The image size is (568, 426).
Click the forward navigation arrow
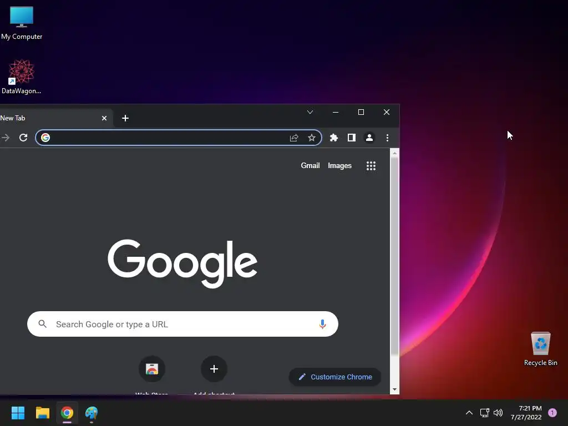(6, 138)
